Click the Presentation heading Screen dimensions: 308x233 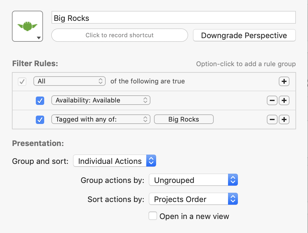click(x=38, y=143)
